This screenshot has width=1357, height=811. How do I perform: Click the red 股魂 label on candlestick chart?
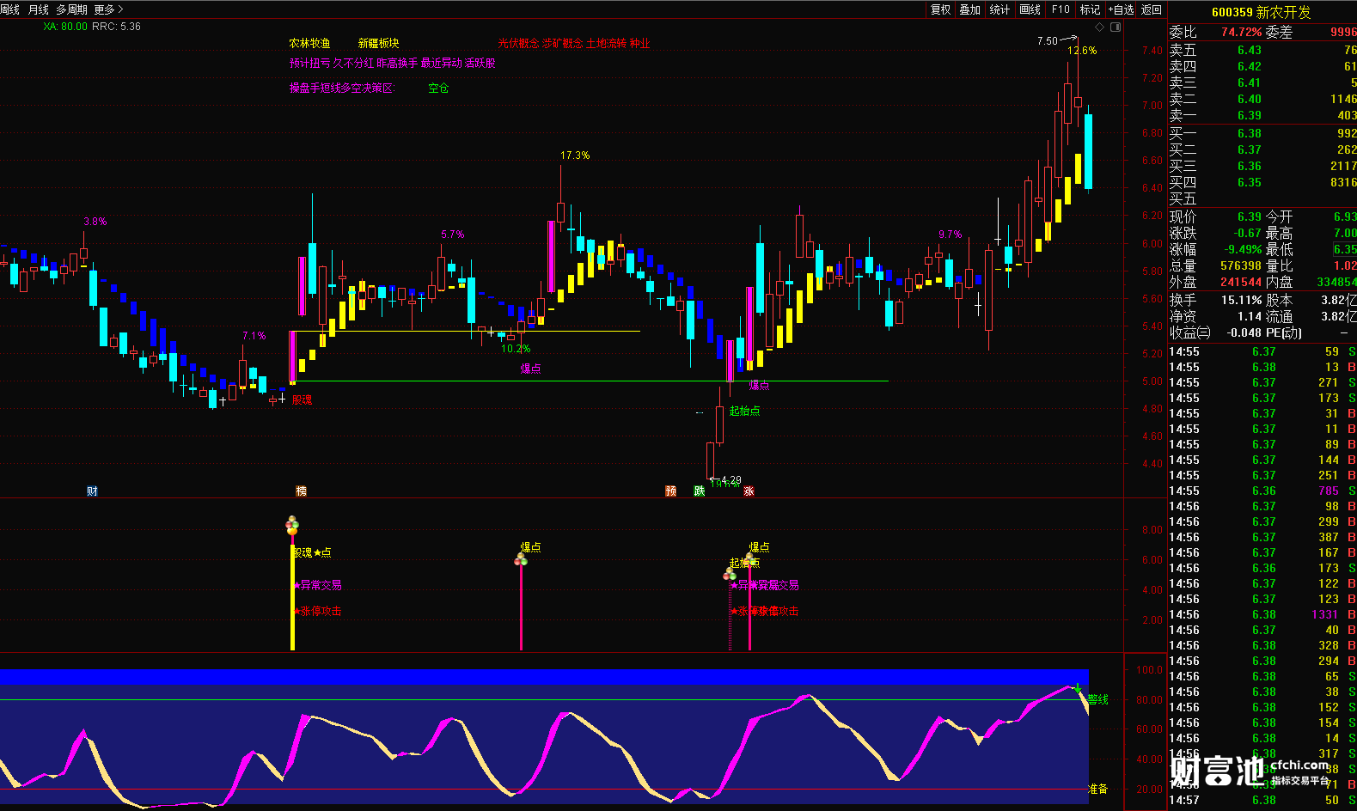coord(302,399)
